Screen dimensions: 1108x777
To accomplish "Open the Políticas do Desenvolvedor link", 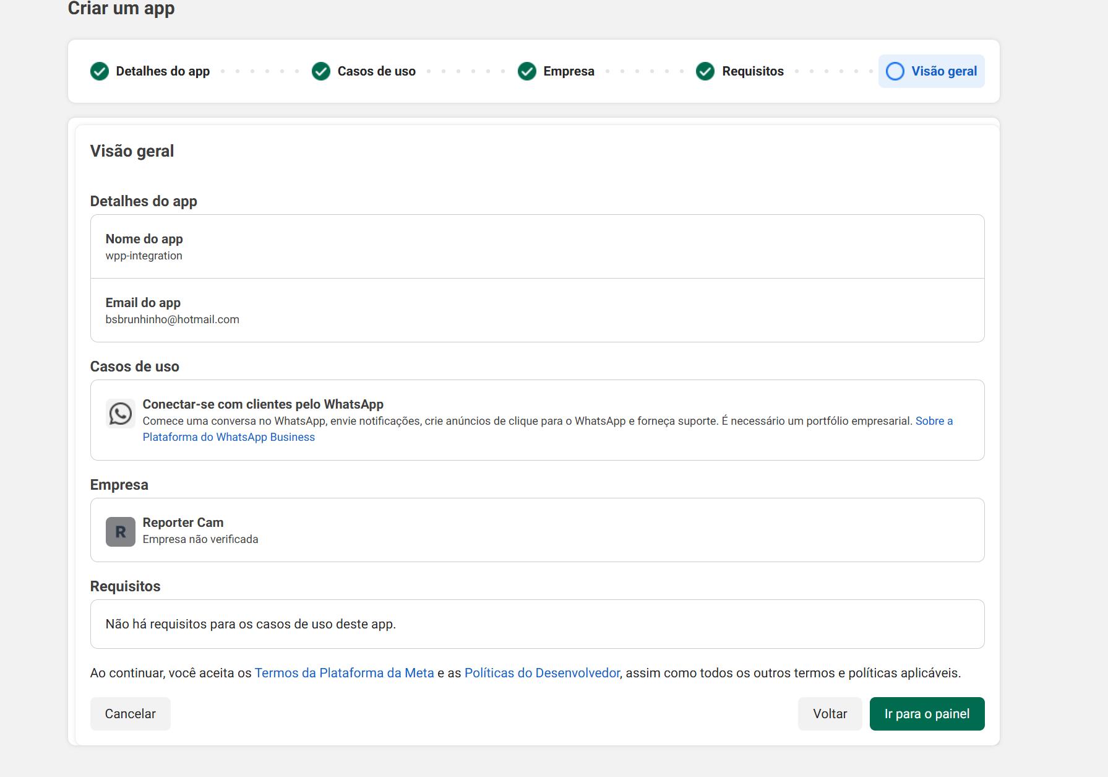I will (543, 672).
